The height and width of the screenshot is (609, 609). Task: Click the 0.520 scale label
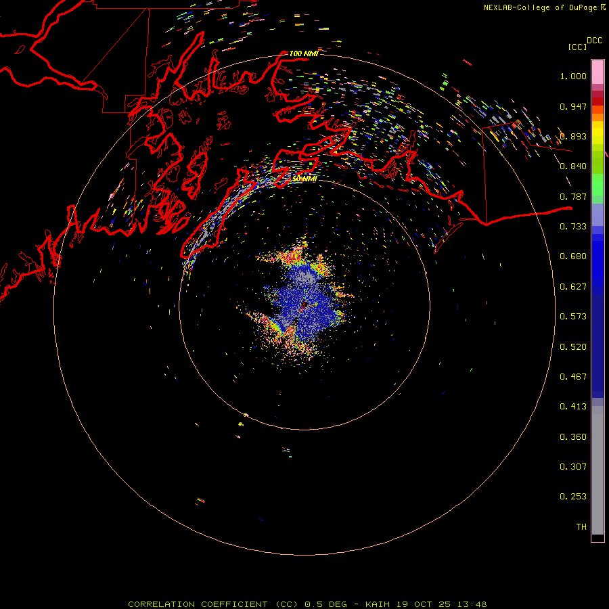573,347
